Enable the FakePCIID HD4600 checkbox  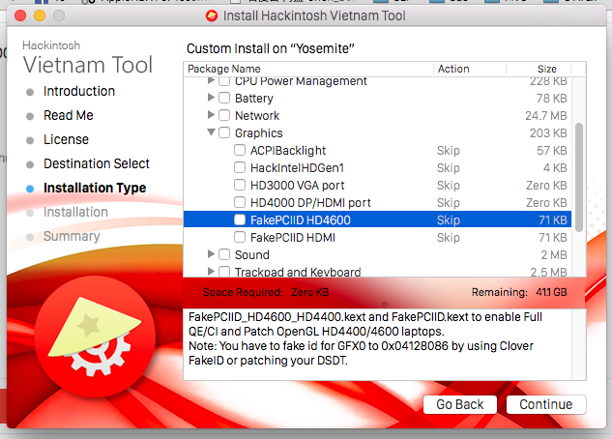(240, 220)
